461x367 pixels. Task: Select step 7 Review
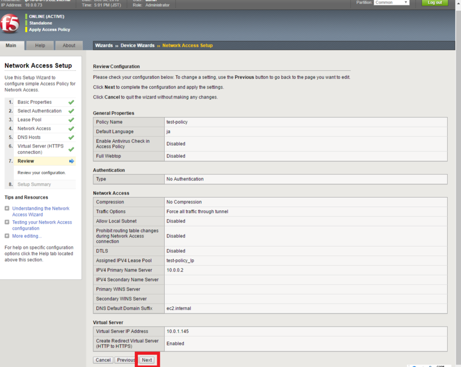point(25,161)
